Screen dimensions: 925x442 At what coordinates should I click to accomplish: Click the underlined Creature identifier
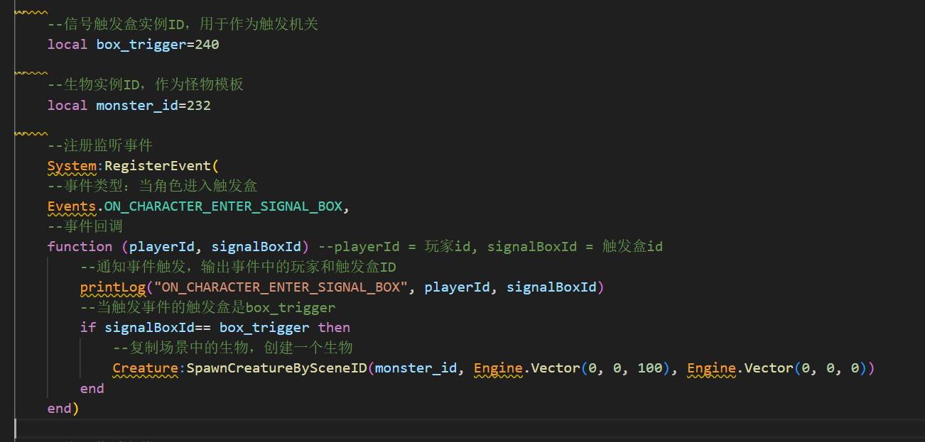point(145,368)
